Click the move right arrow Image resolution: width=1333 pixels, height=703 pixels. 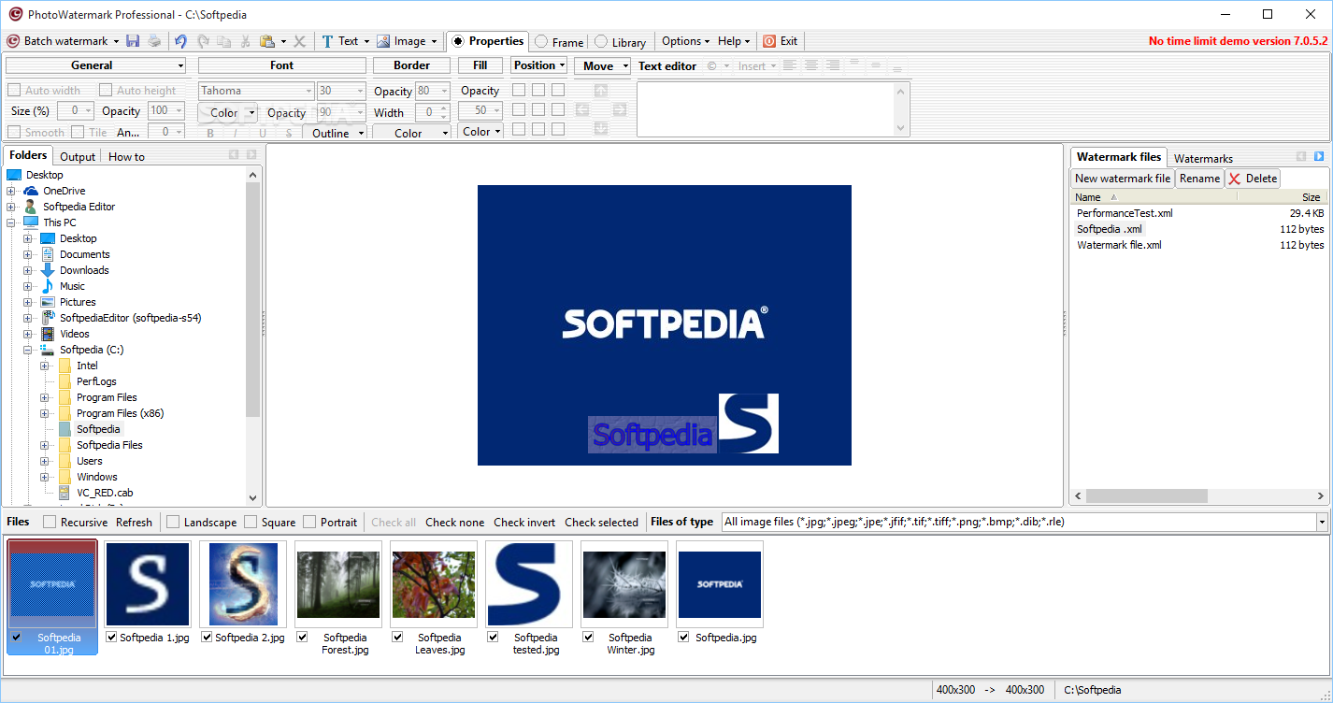click(x=619, y=109)
